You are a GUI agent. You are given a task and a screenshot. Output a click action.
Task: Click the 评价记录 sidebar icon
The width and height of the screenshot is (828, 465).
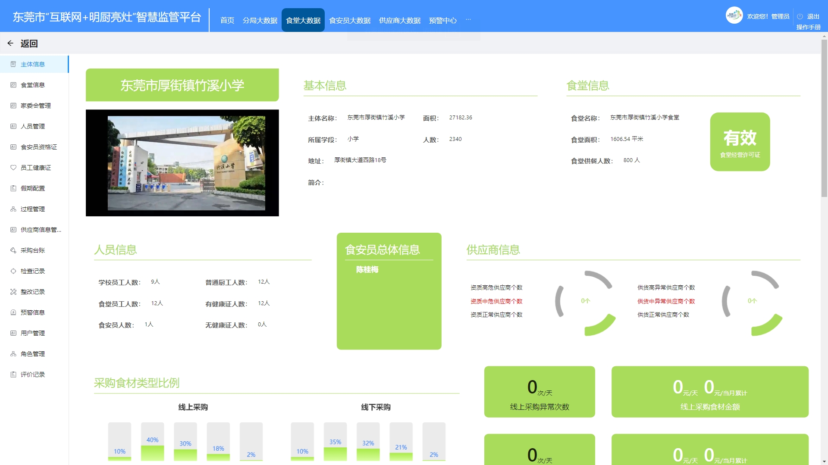pos(13,374)
